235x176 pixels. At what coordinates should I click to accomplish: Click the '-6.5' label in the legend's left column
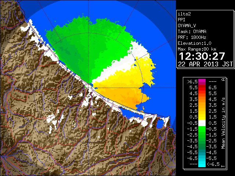[192, 158]
